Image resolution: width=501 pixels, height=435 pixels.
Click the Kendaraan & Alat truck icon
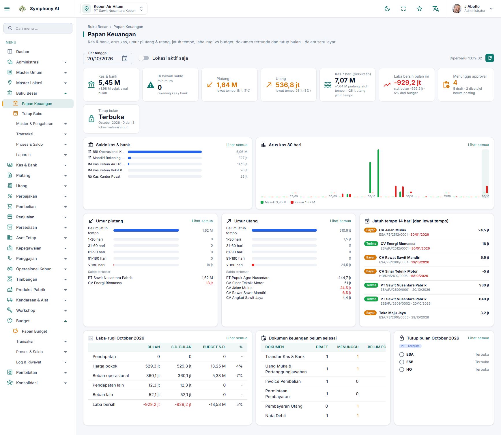[10, 300]
